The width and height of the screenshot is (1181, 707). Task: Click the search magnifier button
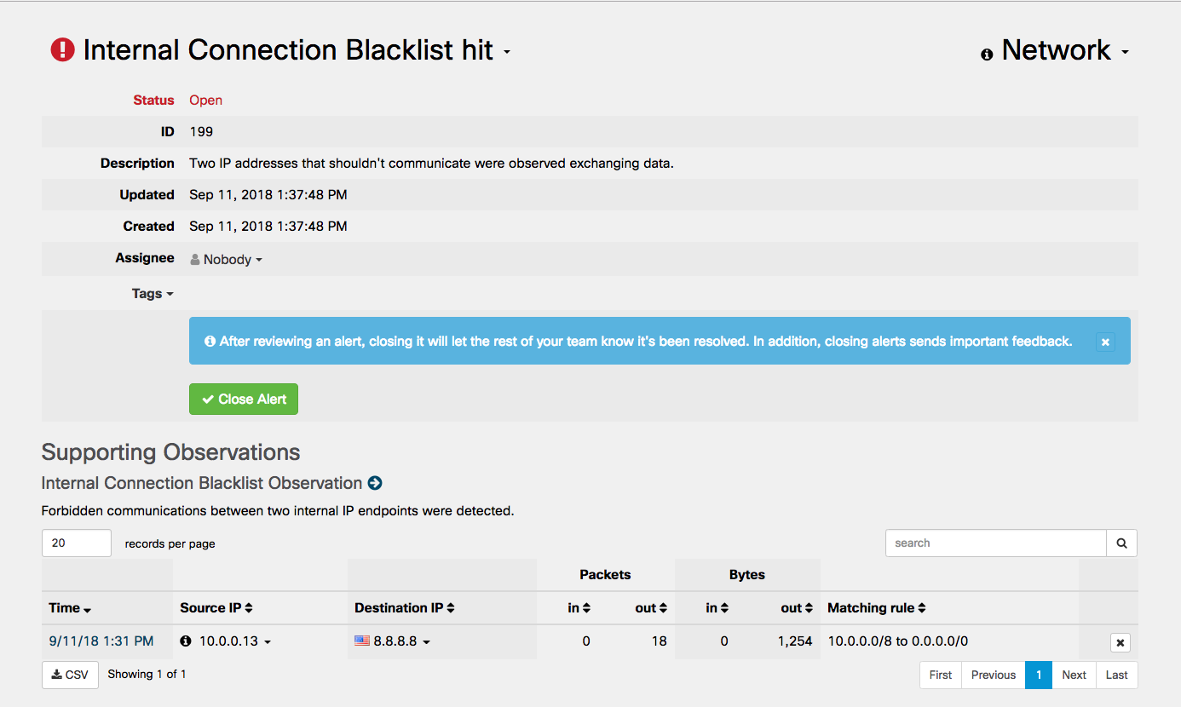(1121, 543)
